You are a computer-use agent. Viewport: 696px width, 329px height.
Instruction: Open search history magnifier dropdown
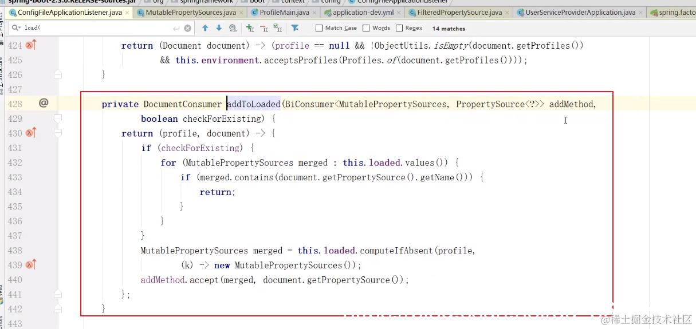15,28
